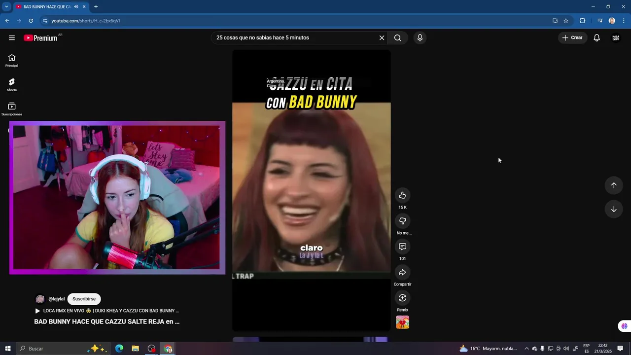Pause the playing short video

[x=312, y=190]
